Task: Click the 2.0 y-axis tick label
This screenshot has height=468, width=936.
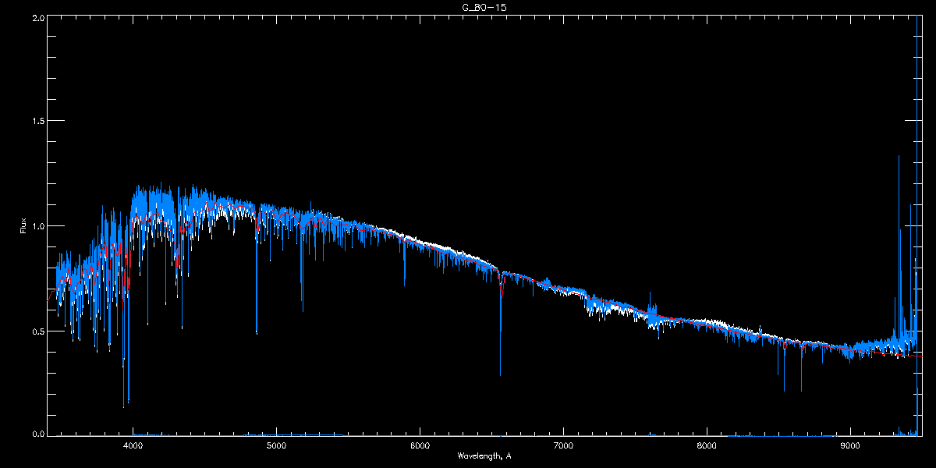Action: click(36, 17)
